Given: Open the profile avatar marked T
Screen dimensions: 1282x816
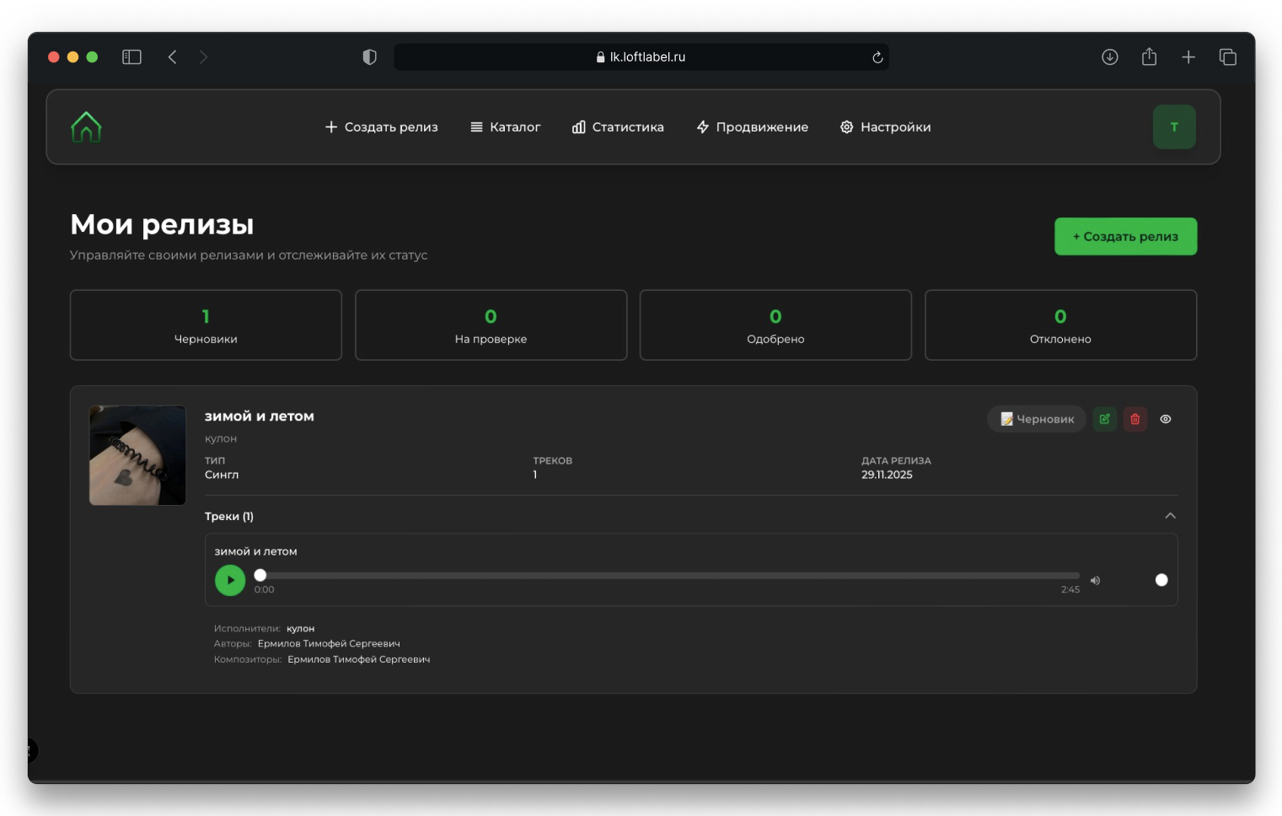Looking at the screenshot, I should pyautogui.click(x=1173, y=127).
